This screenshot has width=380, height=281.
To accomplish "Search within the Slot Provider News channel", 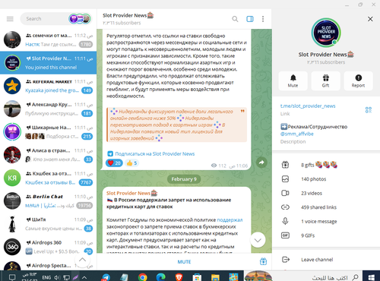I will click(x=235, y=19).
